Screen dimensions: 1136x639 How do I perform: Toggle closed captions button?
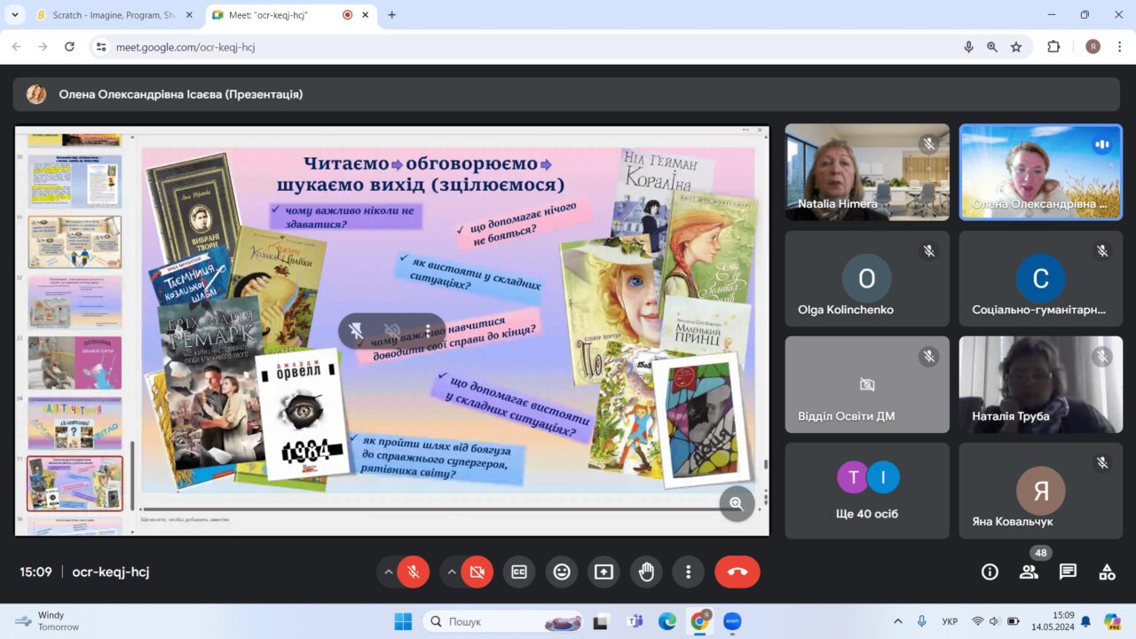tap(519, 572)
